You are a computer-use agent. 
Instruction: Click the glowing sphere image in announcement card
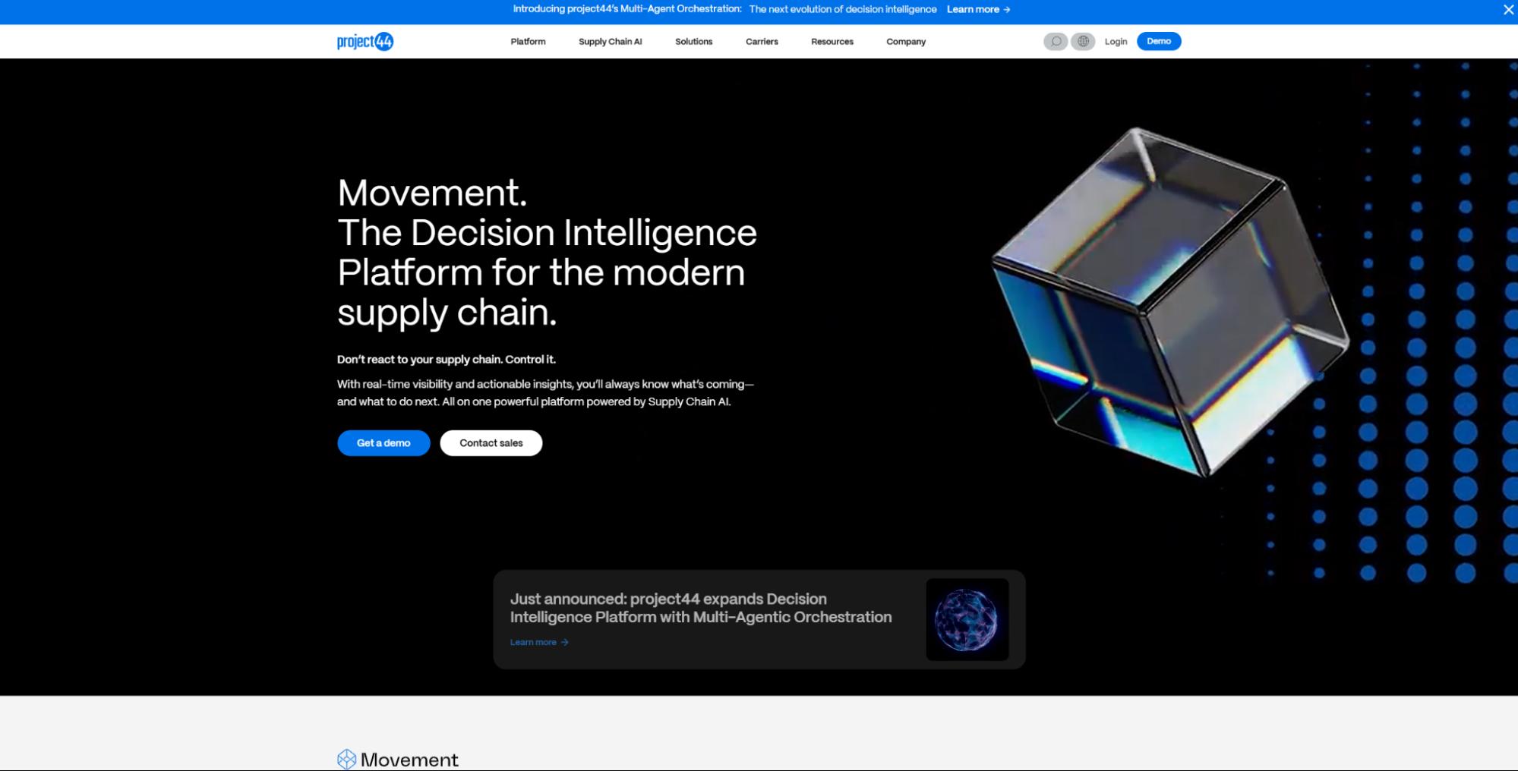(x=967, y=619)
